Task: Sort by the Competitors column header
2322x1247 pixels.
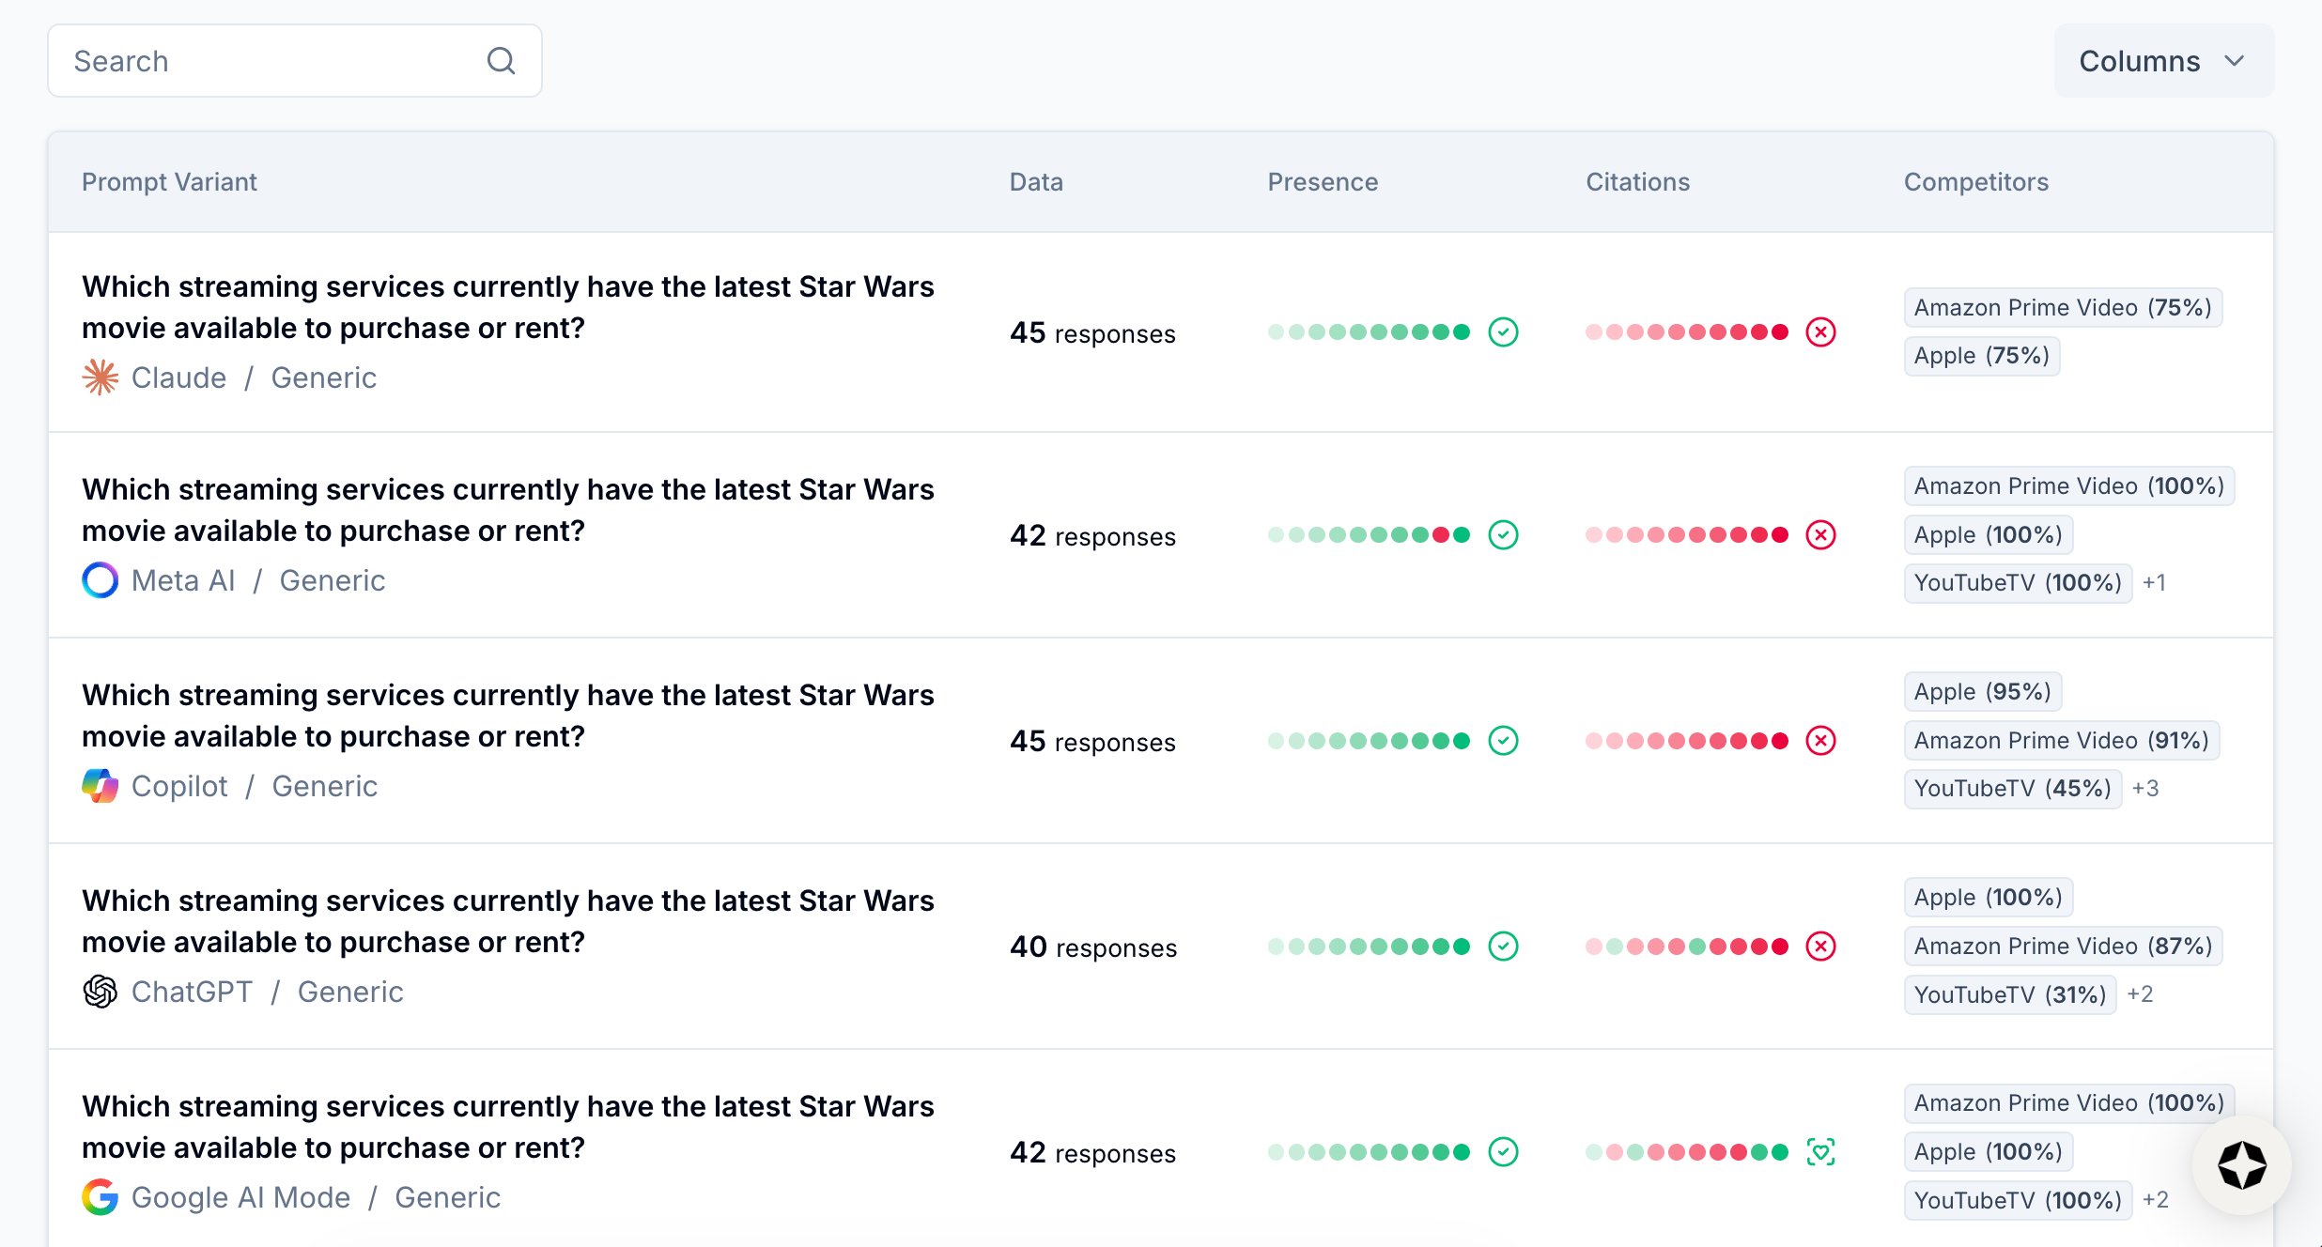Action: [x=1976, y=182]
